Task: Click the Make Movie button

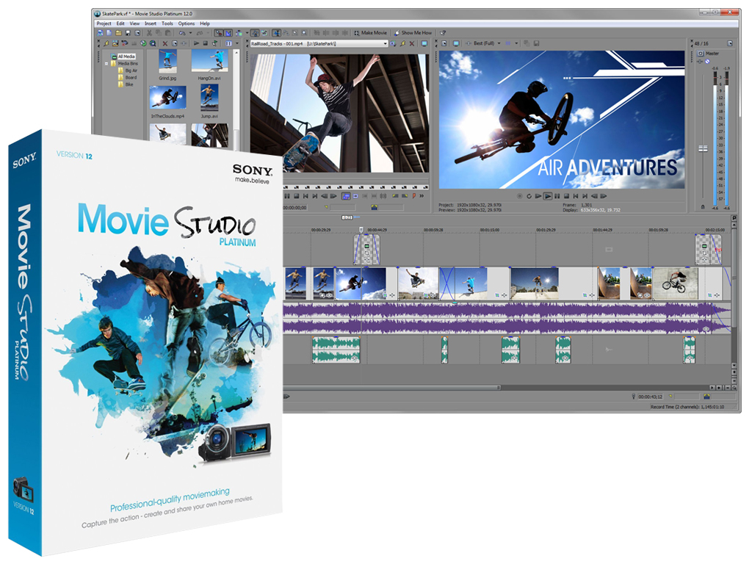Action: 370,33
